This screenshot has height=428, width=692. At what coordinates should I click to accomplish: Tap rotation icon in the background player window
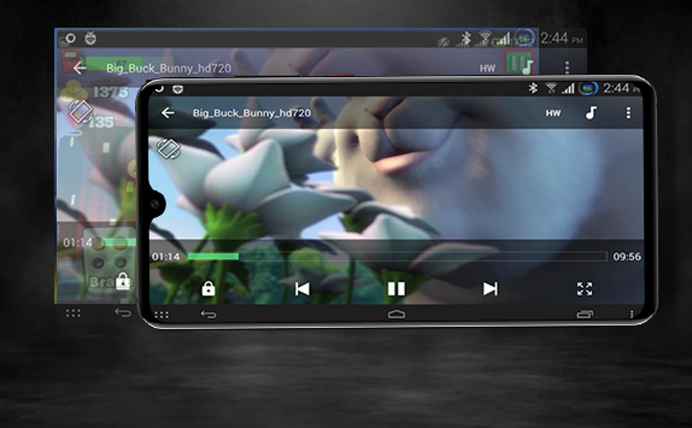click(81, 112)
